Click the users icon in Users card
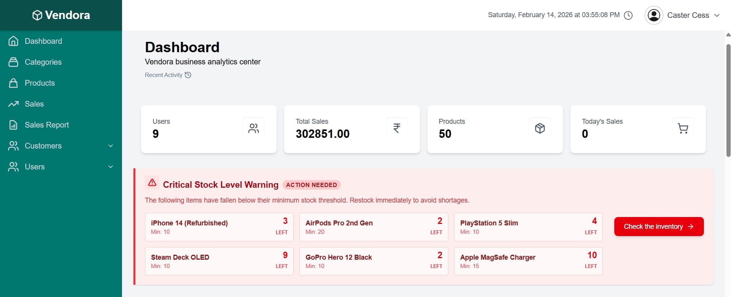731x297 pixels. tap(254, 128)
